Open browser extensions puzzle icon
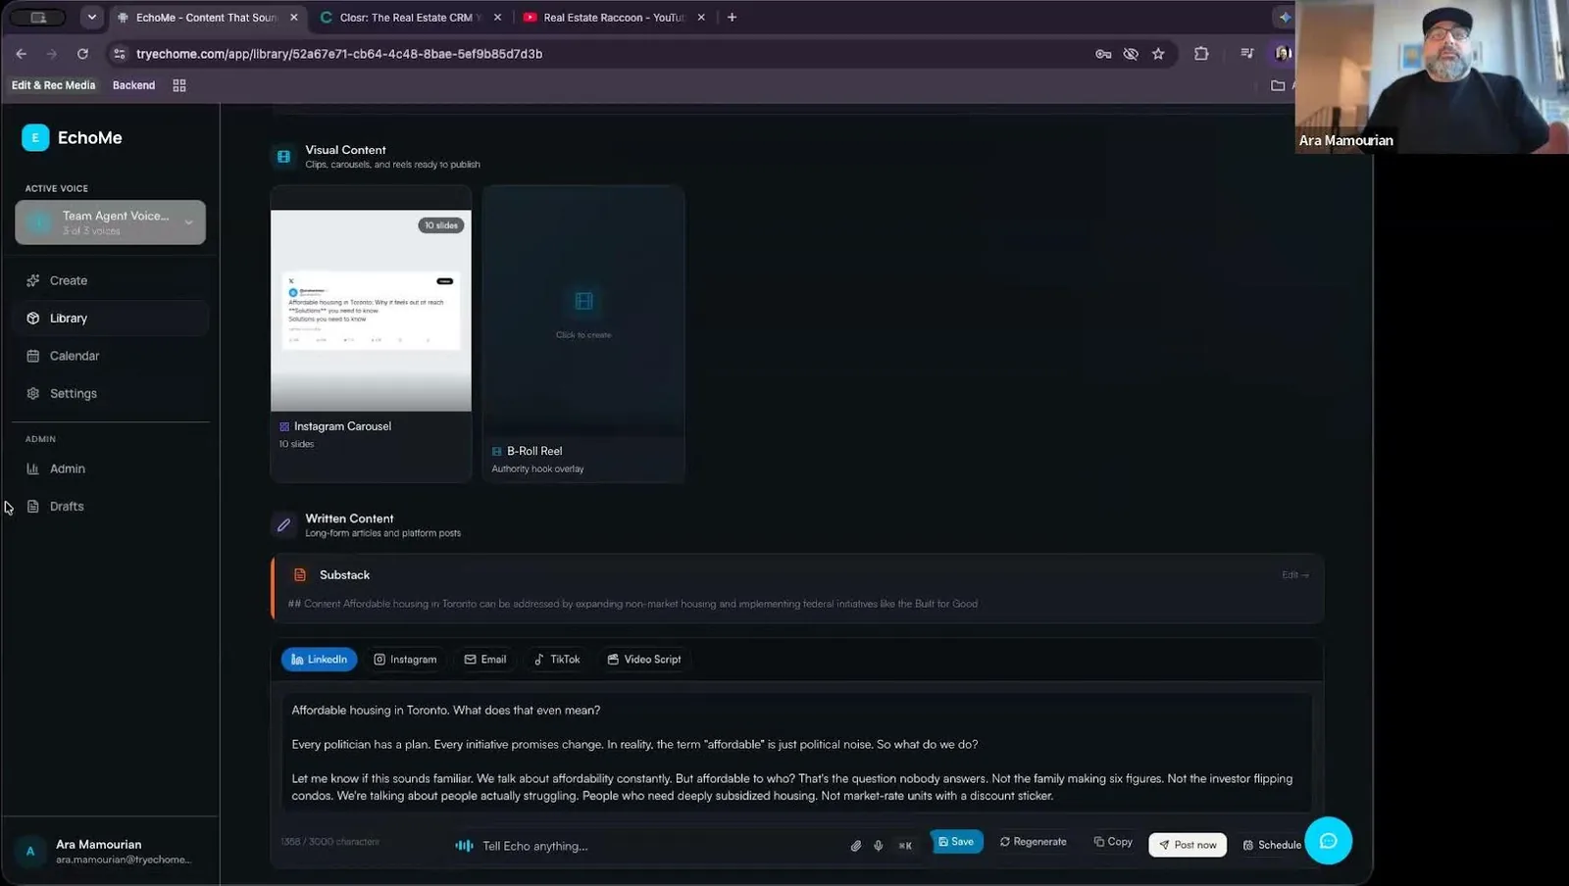This screenshot has height=886, width=1569. 1201,54
